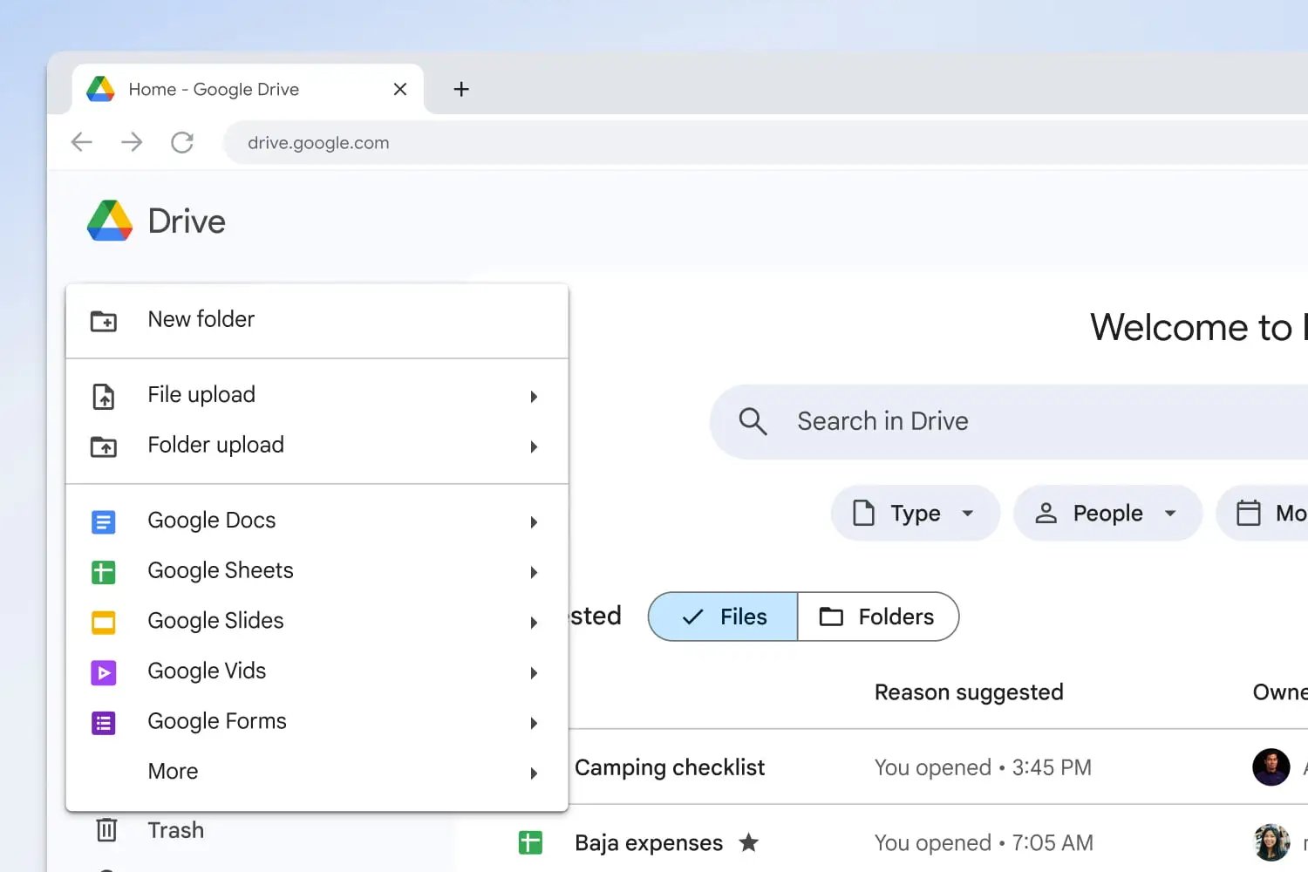Click the Drive wordmark text
Screen dimensions: 1308x872
187,221
